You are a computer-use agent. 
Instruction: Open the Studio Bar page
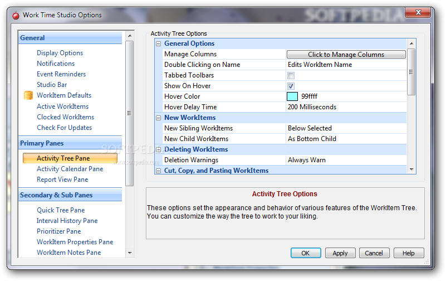(52, 85)
